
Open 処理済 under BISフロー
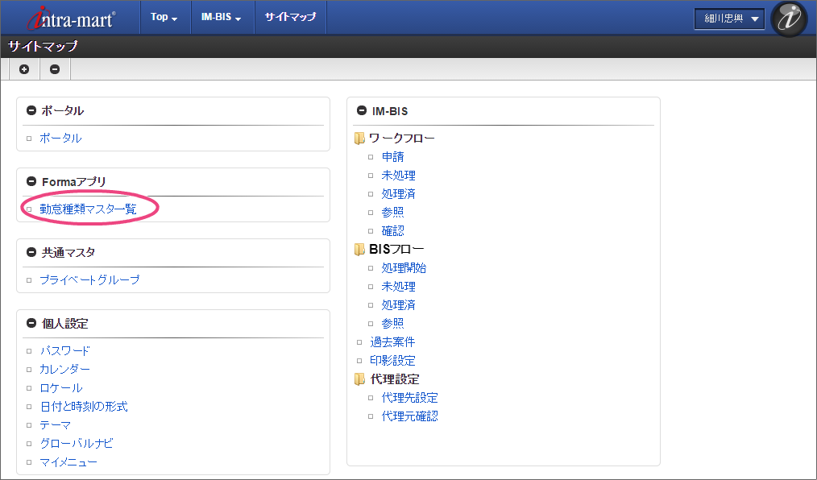point(399,305)
